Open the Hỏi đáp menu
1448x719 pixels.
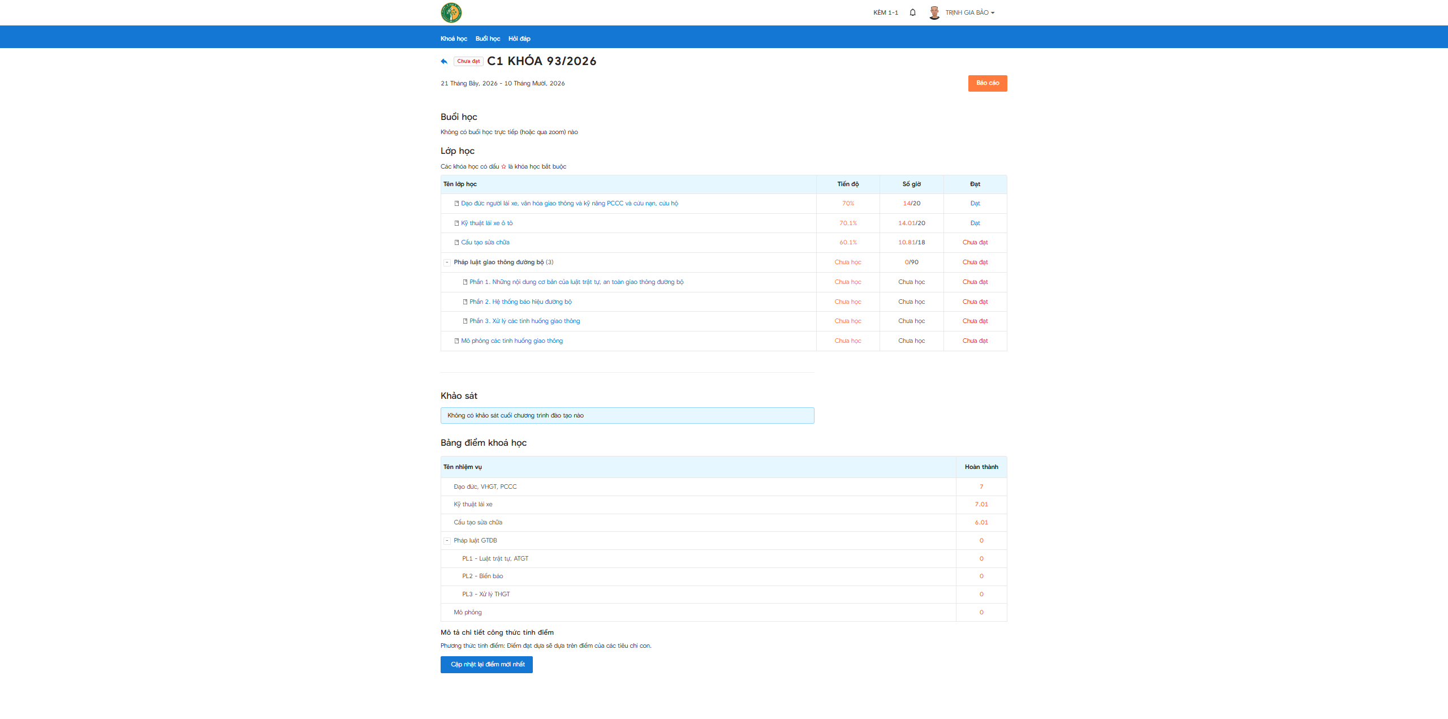(519, 38)
